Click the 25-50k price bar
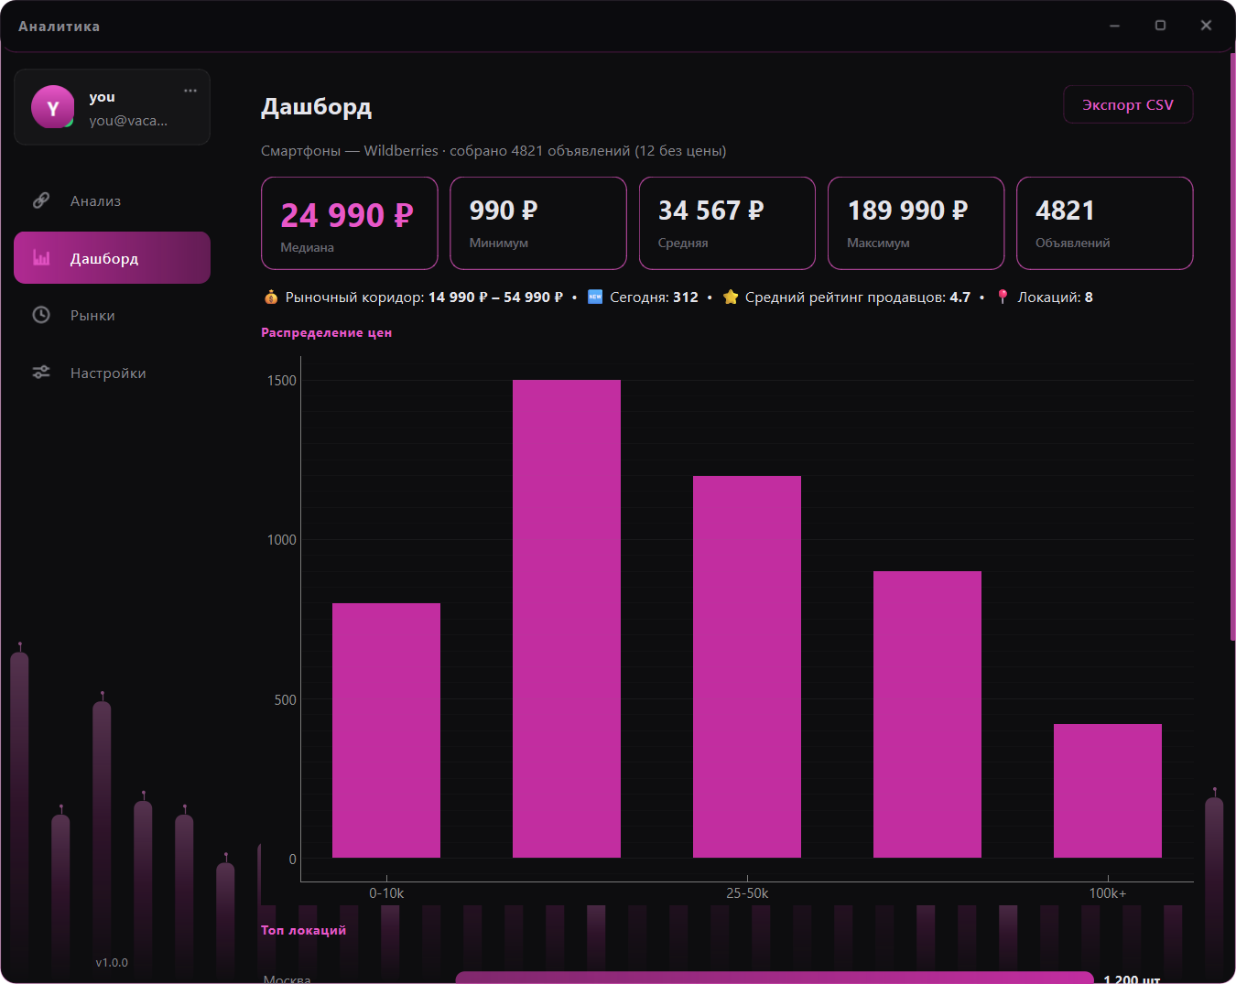The image size is (1236, 984). (747, 666)
